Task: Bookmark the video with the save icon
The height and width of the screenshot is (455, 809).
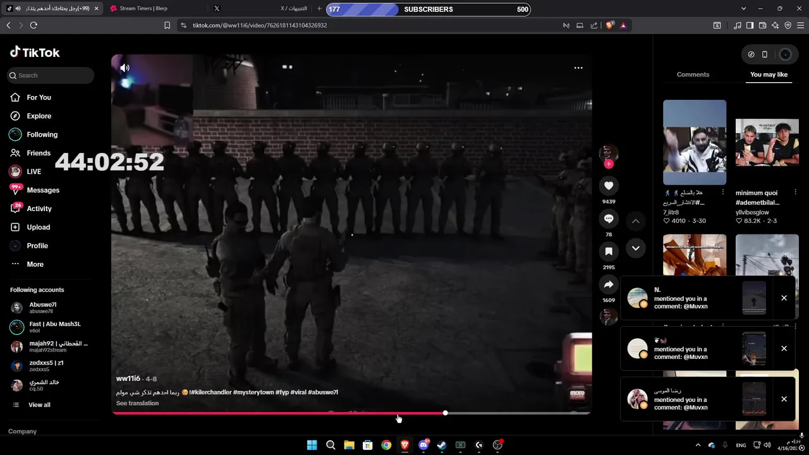Action: 609,252
